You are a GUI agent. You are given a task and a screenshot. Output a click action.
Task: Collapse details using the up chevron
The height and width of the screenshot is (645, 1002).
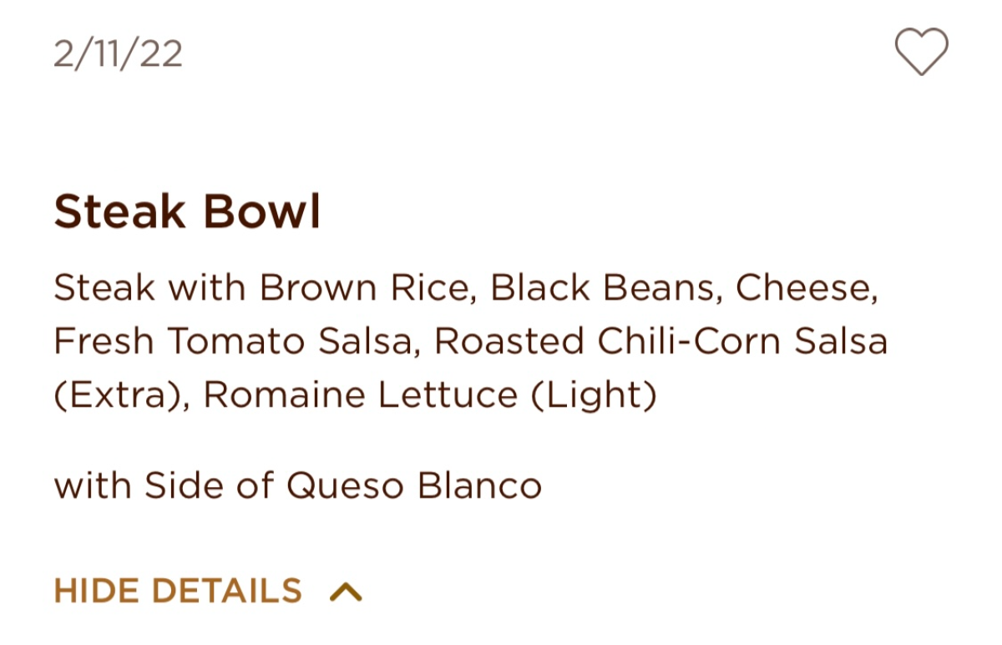pyautogui.click(x=346, y=592)
